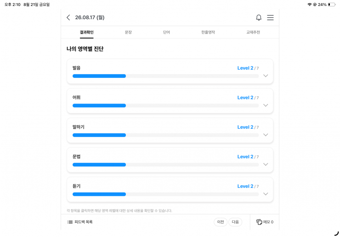
Task: Open the 피드백 목록 list icon
Action: pos(70,222)
